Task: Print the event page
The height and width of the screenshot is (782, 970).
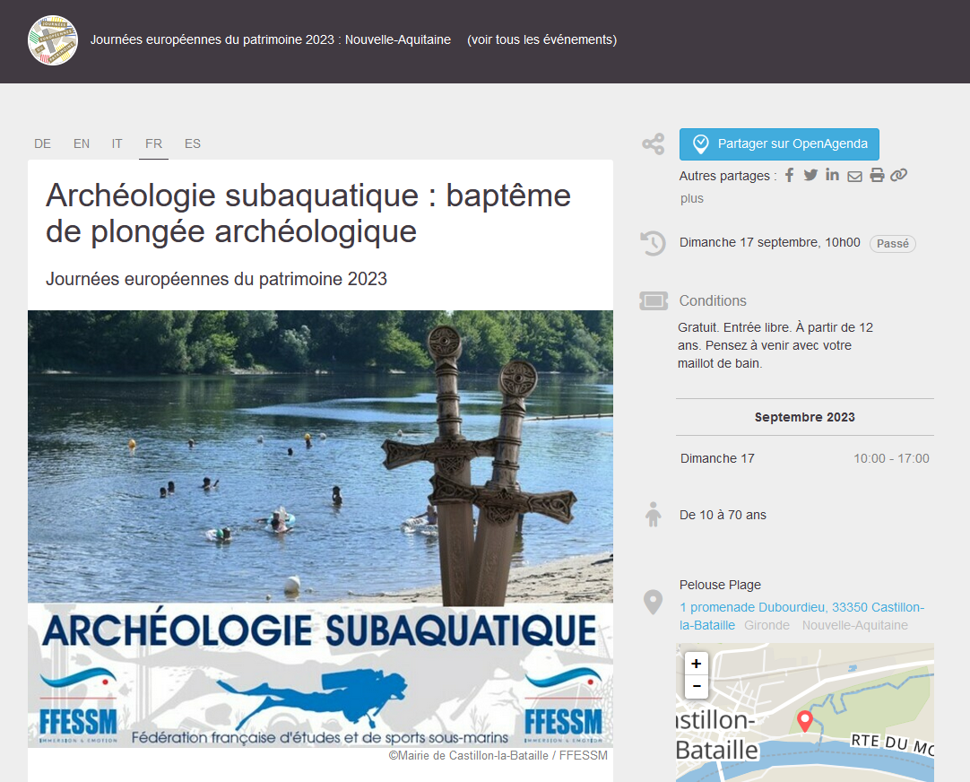Action: tap(877, 176)
